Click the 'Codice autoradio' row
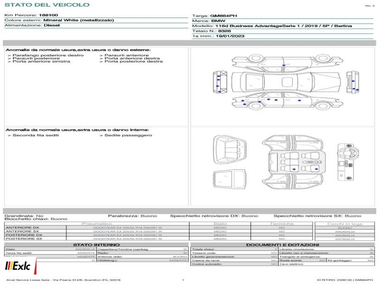 (x=234, y=264)
